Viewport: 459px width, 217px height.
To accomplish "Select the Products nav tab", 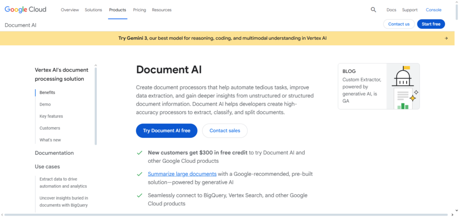I will (x=118, y=10).
